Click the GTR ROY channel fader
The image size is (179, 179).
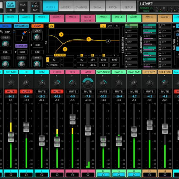[149, 125]
